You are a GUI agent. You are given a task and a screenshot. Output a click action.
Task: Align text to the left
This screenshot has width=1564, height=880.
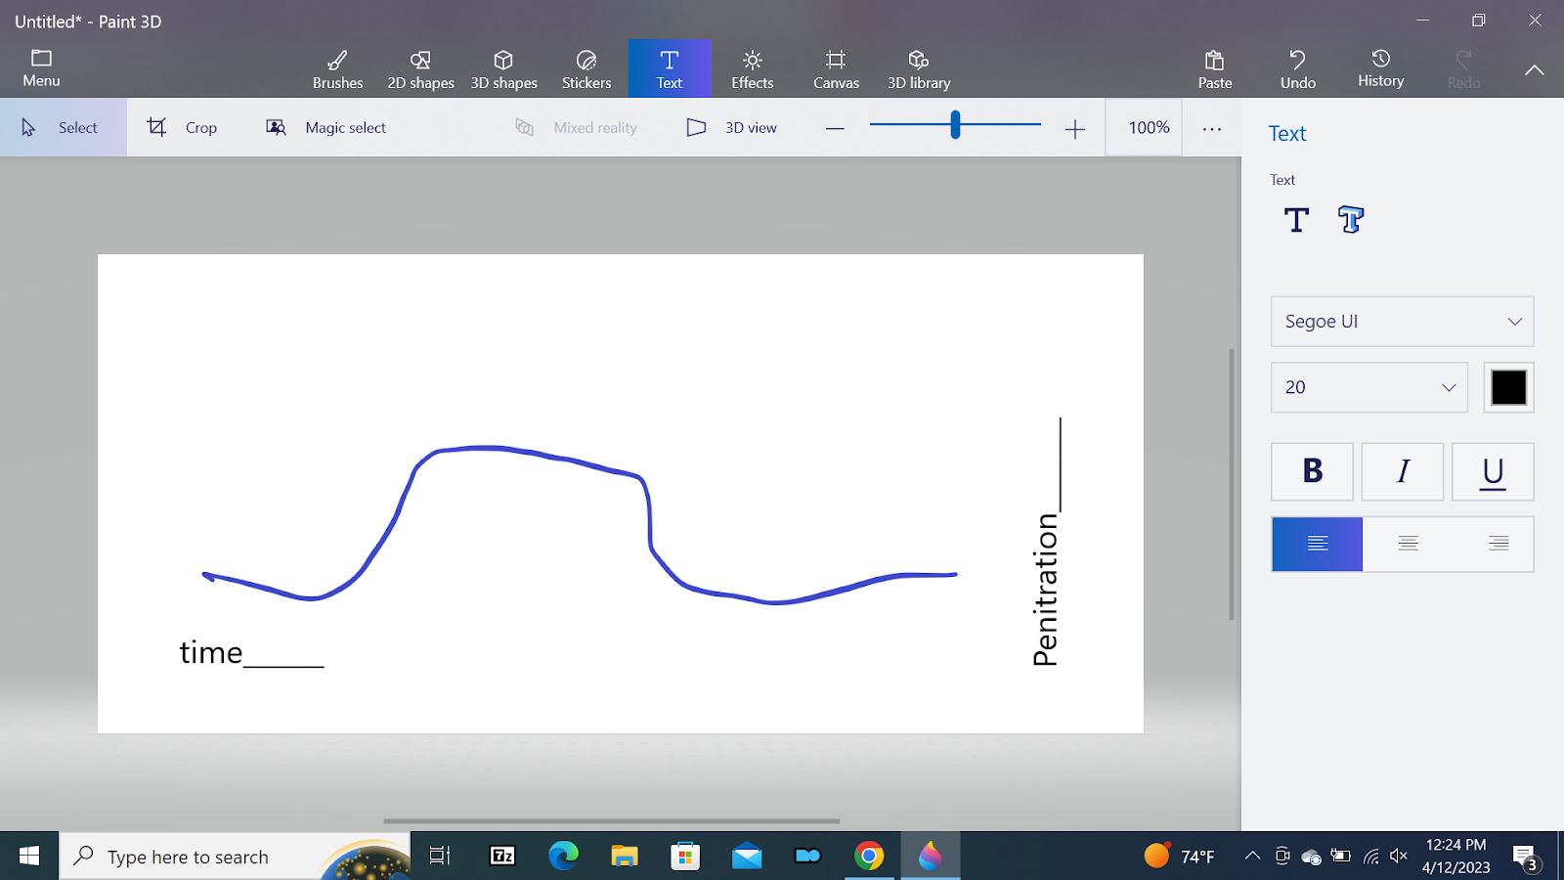(1317, 544)
